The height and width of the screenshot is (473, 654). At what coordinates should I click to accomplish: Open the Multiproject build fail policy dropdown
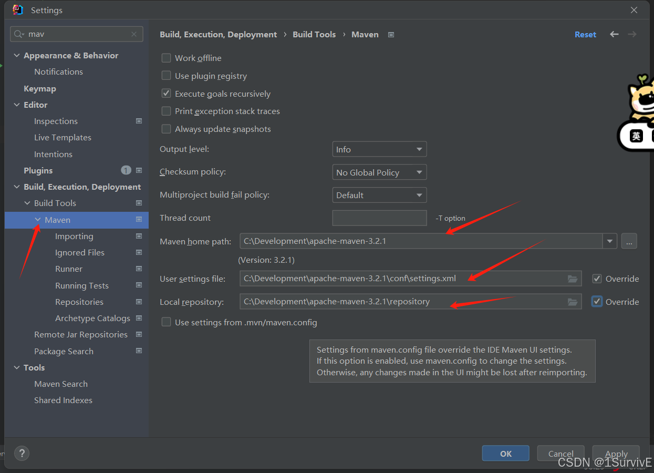379,195
